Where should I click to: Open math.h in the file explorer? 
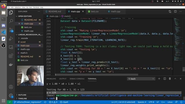tap(24, 53)
